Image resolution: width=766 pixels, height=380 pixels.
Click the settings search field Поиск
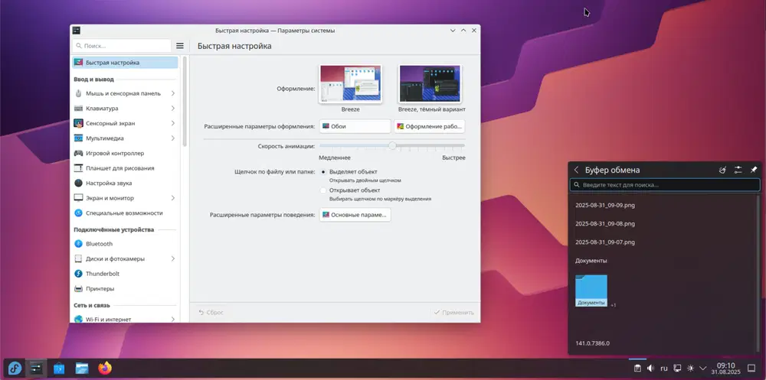tap(122, 45)
